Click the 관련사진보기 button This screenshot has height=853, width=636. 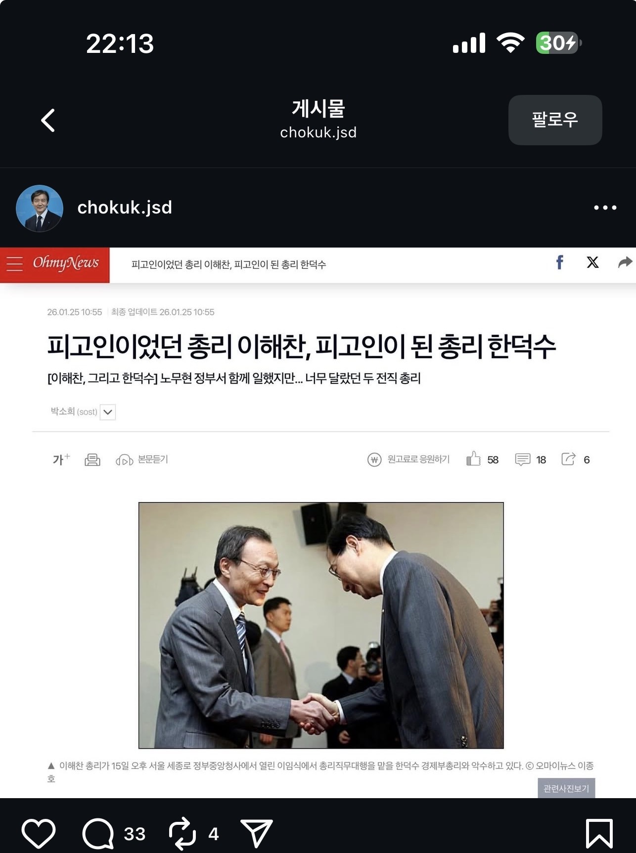566,788
